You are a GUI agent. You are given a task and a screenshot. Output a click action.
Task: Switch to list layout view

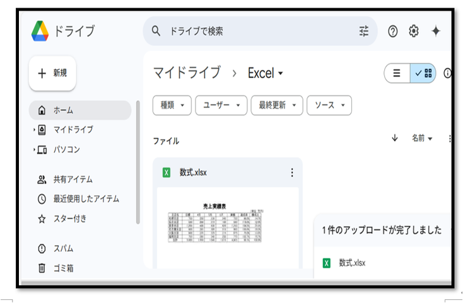pyautogui.click(x=397, y=73)
